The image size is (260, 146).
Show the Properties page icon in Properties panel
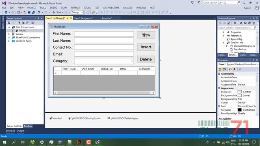(x=230, y=69)
